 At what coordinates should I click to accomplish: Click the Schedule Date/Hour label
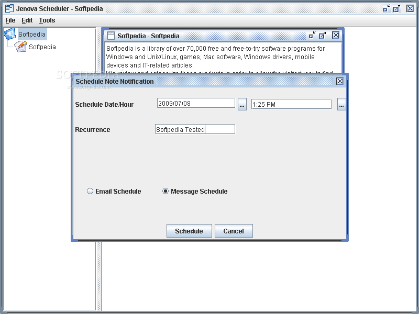(x=104, y=104)
